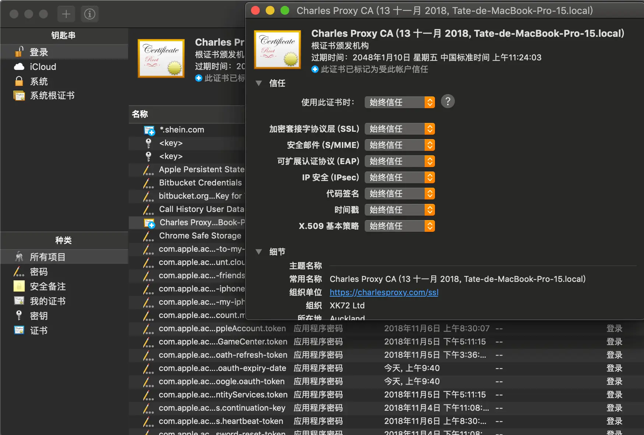
Task: Click the 2018年11月6日 上午8:30:07 date cell
Action: (437, 328)
